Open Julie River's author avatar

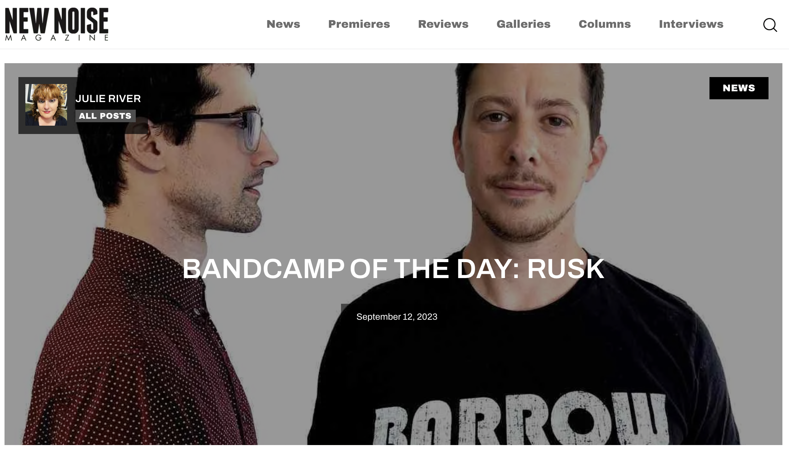[x=46, y=105]
